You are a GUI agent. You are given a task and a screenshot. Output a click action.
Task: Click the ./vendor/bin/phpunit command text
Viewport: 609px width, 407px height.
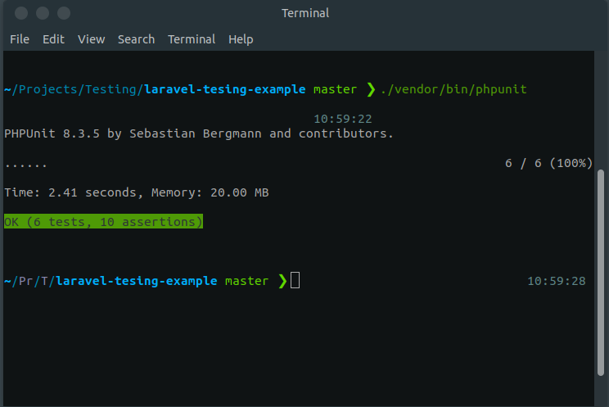pyautogui.click(x=460, y=89)
